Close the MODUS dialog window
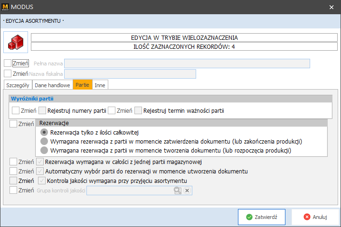Screen dimensions: 341x227 pos(332,7)
